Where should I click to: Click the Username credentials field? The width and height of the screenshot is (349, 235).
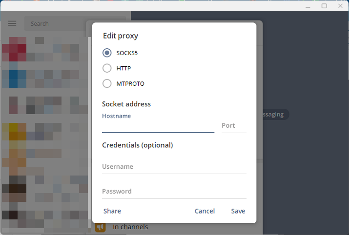174,167
